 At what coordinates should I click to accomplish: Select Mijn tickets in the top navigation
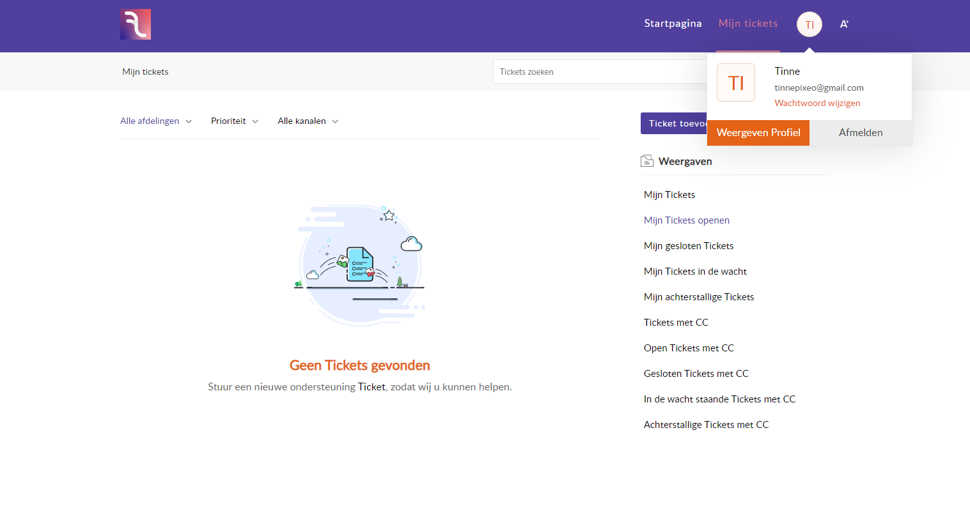coord(747,24)
